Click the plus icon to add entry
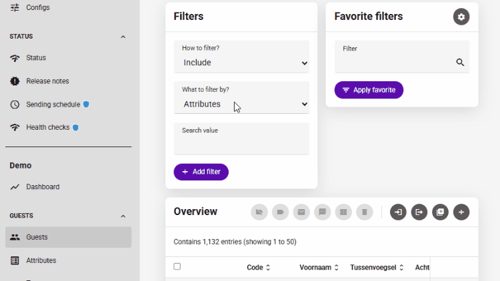The image size is (500, 281). click(461, 212)
